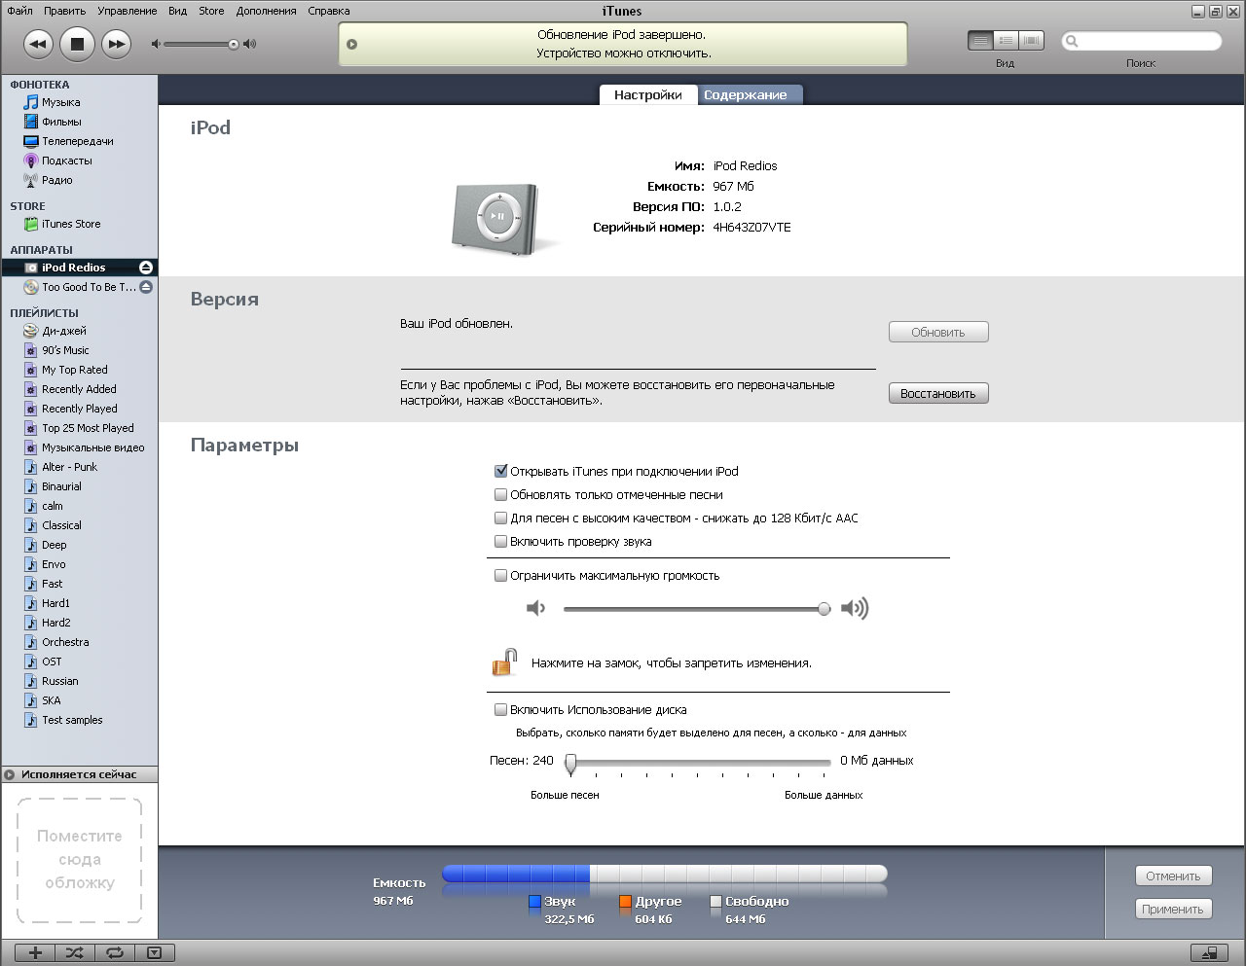
Task: Select the Test samples playlist
Action: coord(72,720)
